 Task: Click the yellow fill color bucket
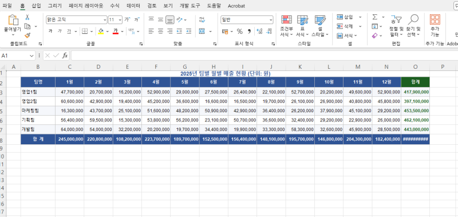click(x=101, y=31)
